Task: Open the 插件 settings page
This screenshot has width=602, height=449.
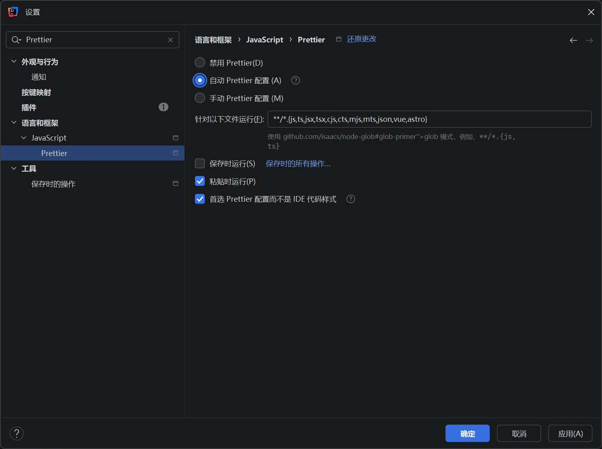Action: pyautogui.click(x=29, y=108)
